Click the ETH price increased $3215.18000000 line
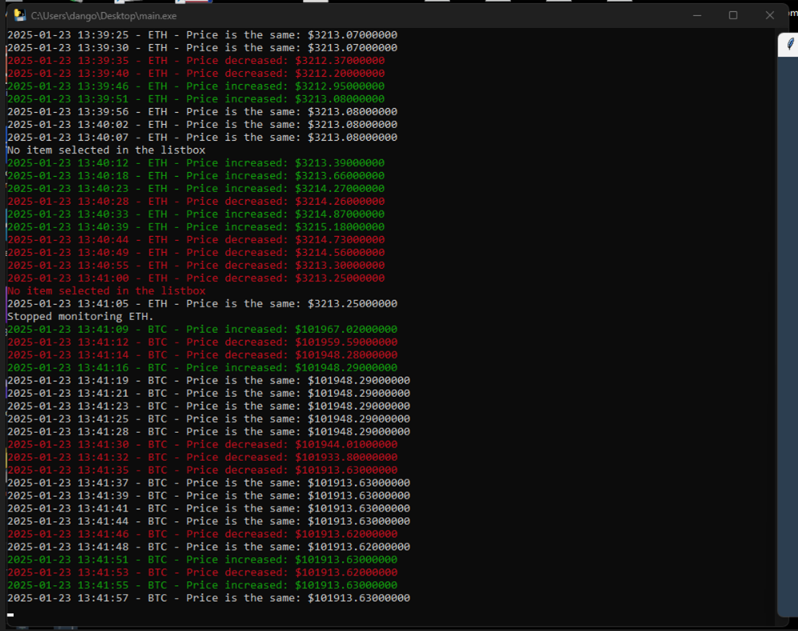Screen dimensions: 798x631 pos(196,227)
